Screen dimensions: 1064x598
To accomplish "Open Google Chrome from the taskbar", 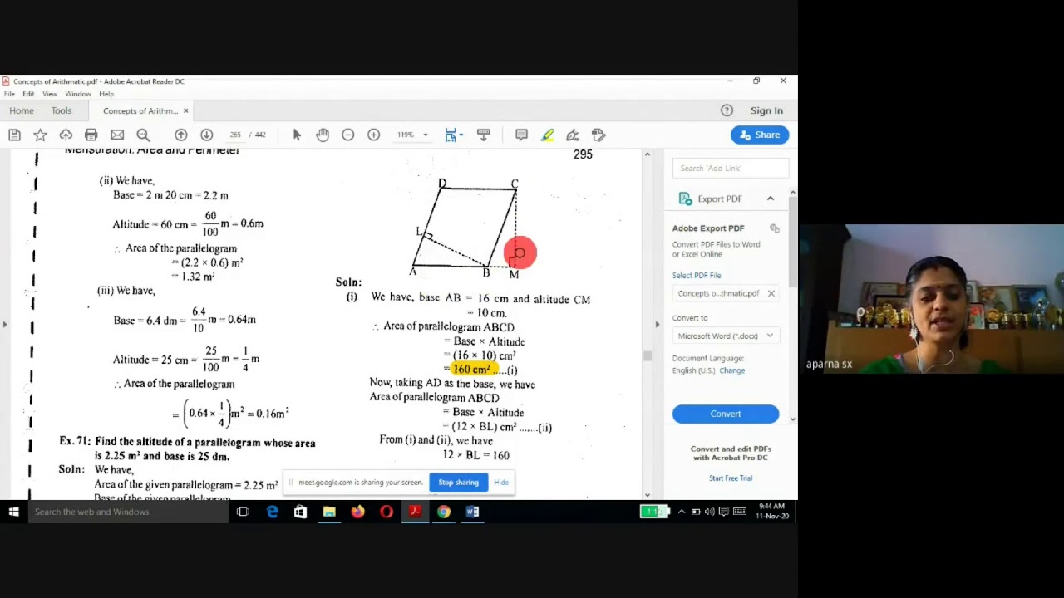I will 444,512.
